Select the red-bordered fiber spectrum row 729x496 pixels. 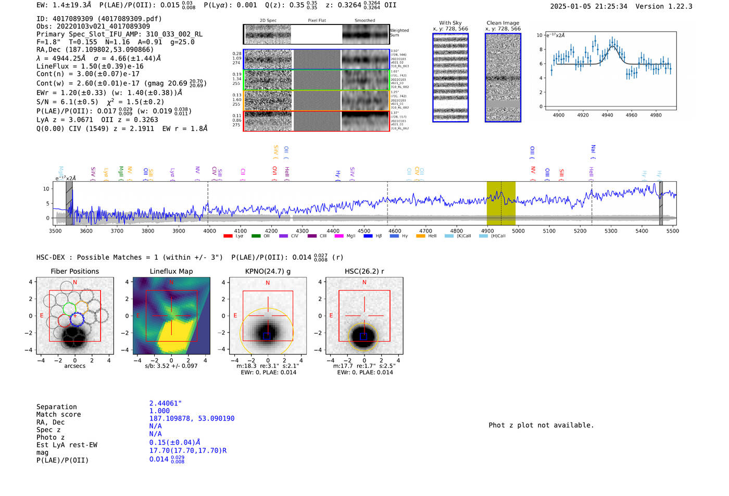317,121
